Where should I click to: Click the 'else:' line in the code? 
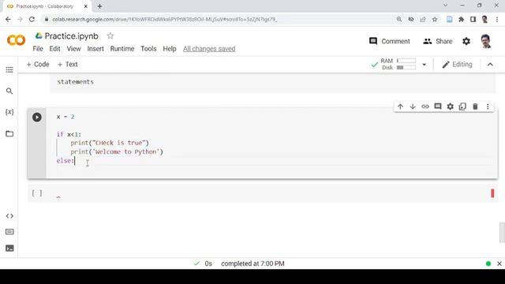pyautogui.click(x=65, y=161)
